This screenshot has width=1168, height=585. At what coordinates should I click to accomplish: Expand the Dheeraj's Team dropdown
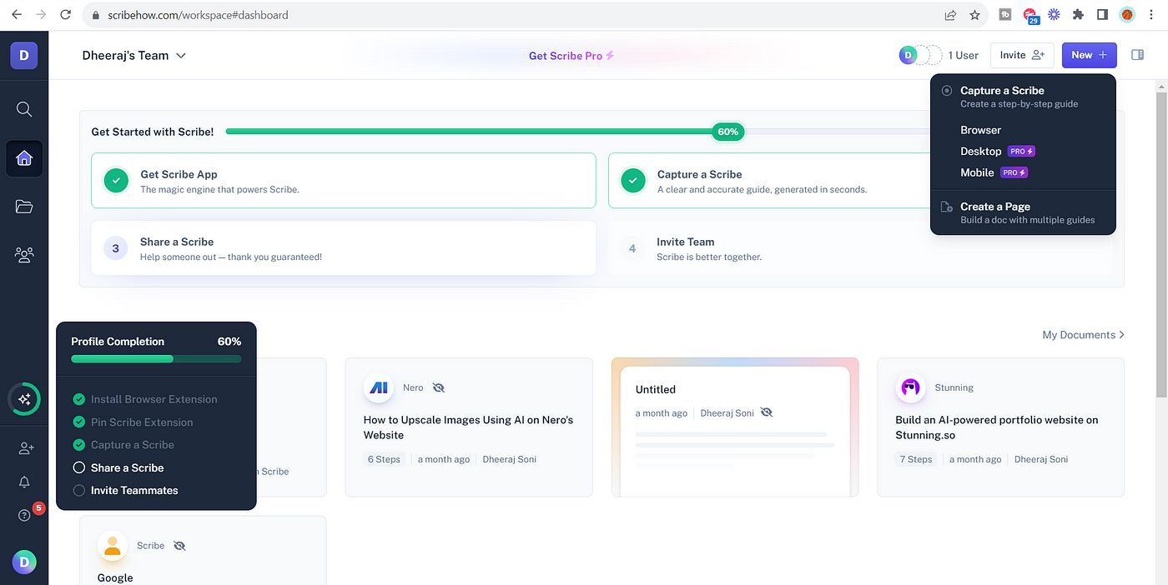point(134,56)
